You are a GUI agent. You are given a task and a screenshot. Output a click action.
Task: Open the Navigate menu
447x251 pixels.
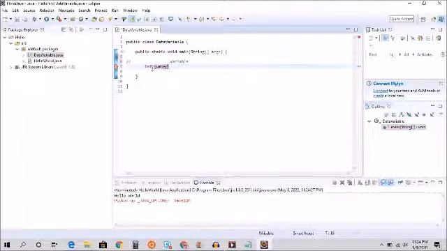tap(66, 10)
